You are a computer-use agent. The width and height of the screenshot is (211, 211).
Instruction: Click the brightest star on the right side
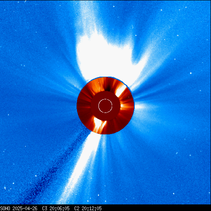coord(191,73)
